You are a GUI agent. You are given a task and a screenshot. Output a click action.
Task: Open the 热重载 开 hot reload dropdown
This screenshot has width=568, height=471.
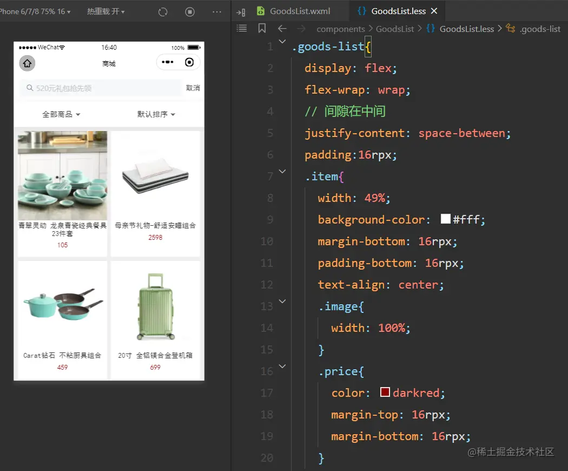(x=106, y=11)
